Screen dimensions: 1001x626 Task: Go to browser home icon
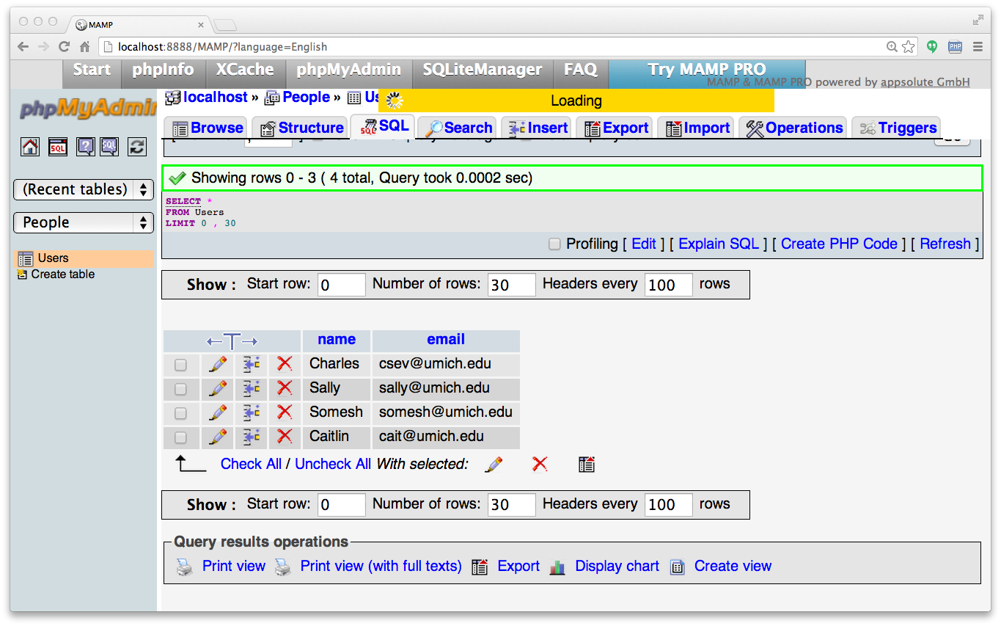coord(85,46)
